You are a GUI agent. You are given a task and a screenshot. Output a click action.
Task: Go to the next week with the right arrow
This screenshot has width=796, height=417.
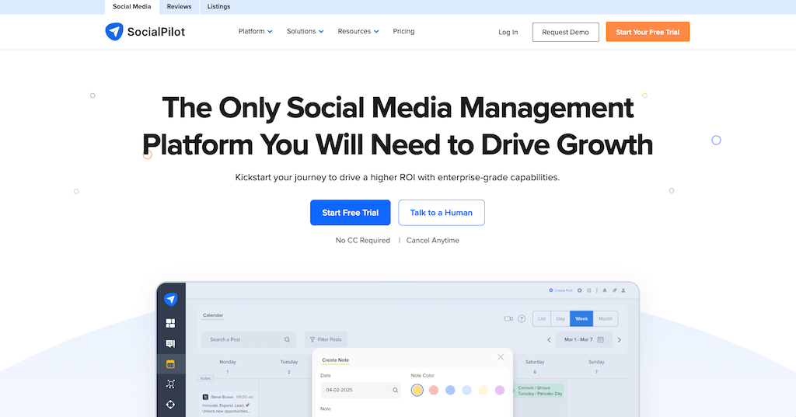[619, 340]
